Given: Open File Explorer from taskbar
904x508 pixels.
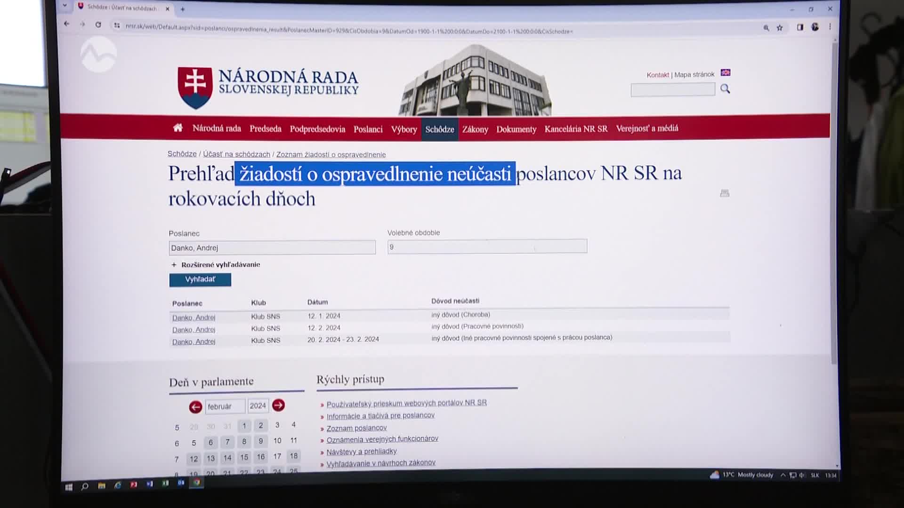Looking at the screenshot, I should (x=102, y=485).
